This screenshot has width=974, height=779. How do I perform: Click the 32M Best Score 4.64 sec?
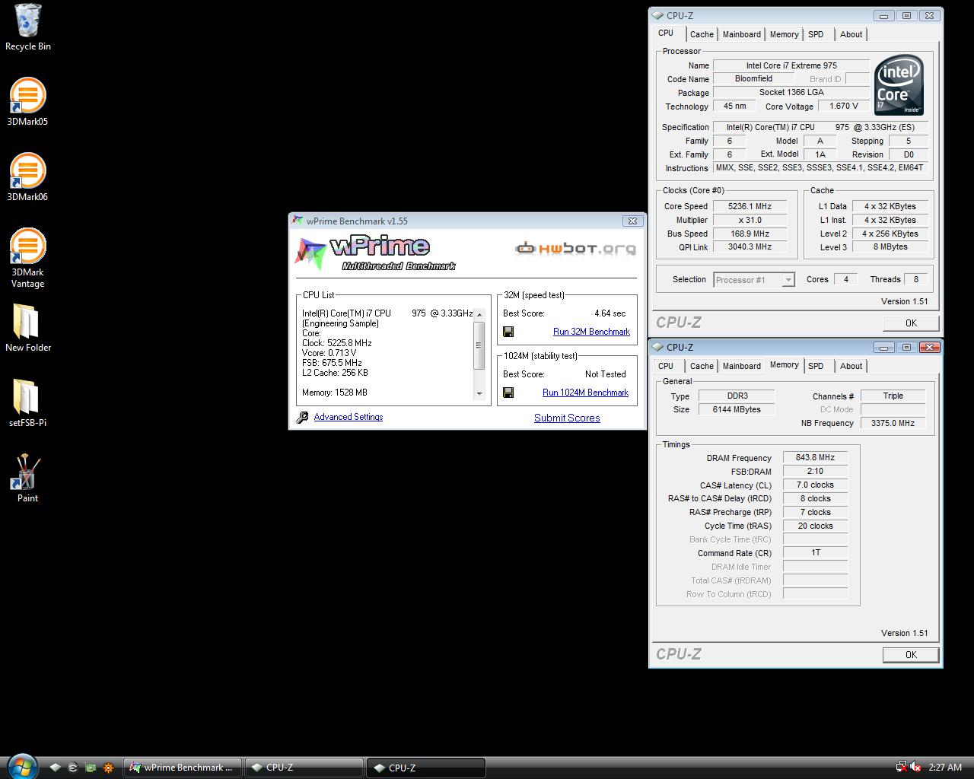point(610,313)
